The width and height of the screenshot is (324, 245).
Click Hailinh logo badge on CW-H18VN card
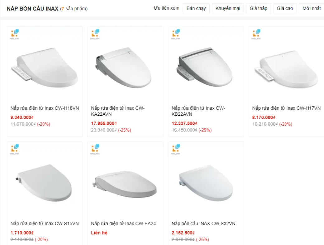click(x=15, y=34)
